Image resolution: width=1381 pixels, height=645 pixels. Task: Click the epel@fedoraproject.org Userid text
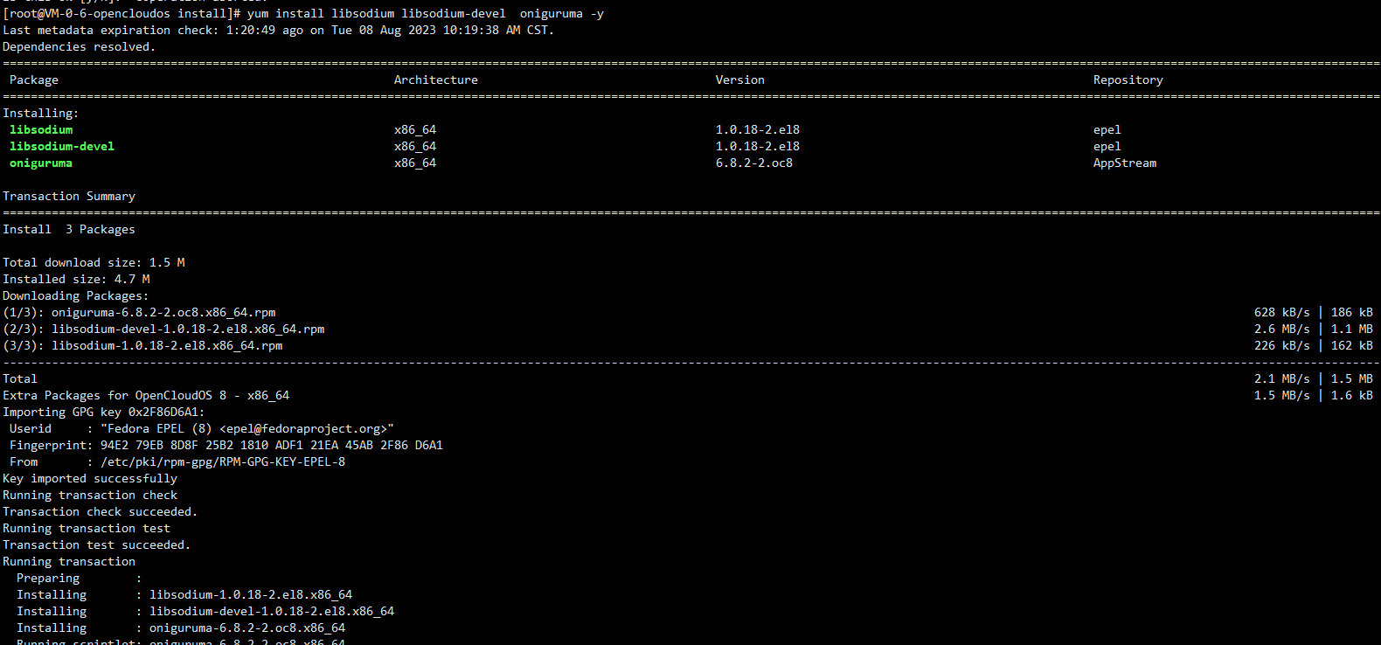pos(247,429)
